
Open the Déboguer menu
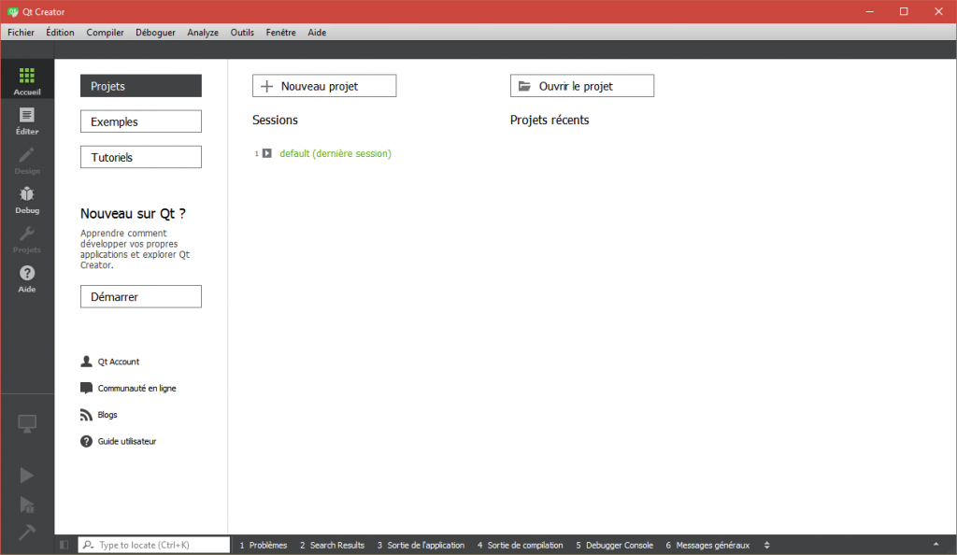click(155, 33)
